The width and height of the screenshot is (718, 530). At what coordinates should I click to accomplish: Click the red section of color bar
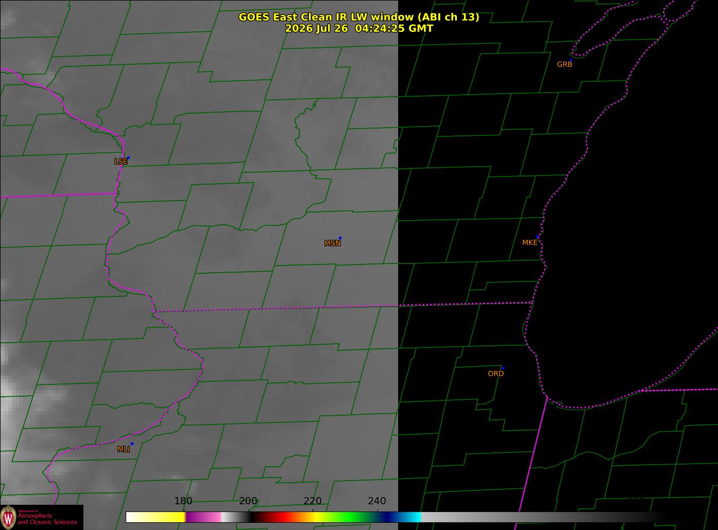point(282,517)
